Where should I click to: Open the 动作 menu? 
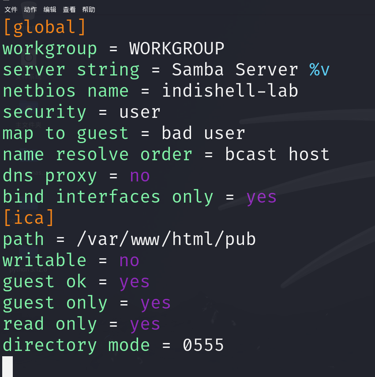(30, 10)
